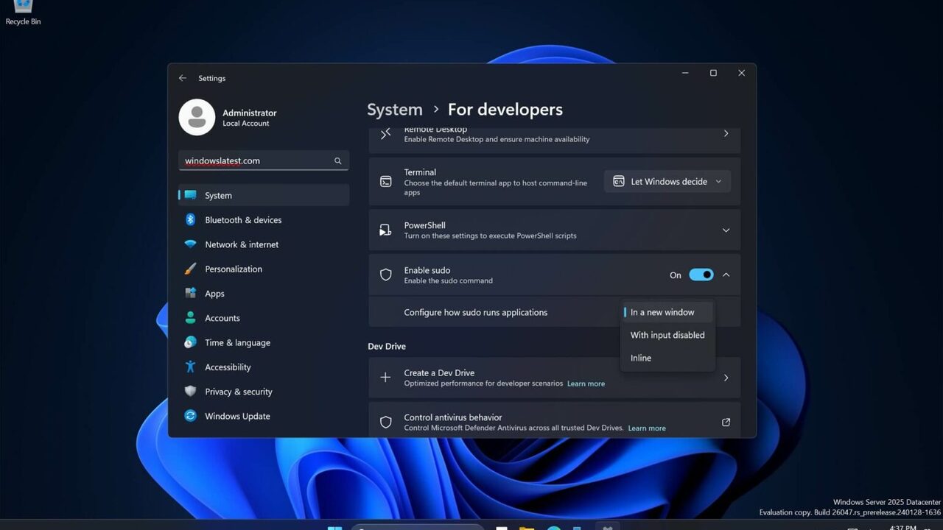Click the Bluetooth & devices icon

click(x=190, y=220)
